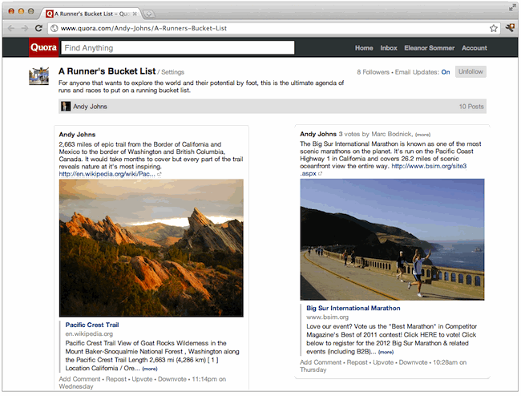521x396 pixels.
Task: Click Andy Johns in the gray author bar
Action: [x=90, y=107]
